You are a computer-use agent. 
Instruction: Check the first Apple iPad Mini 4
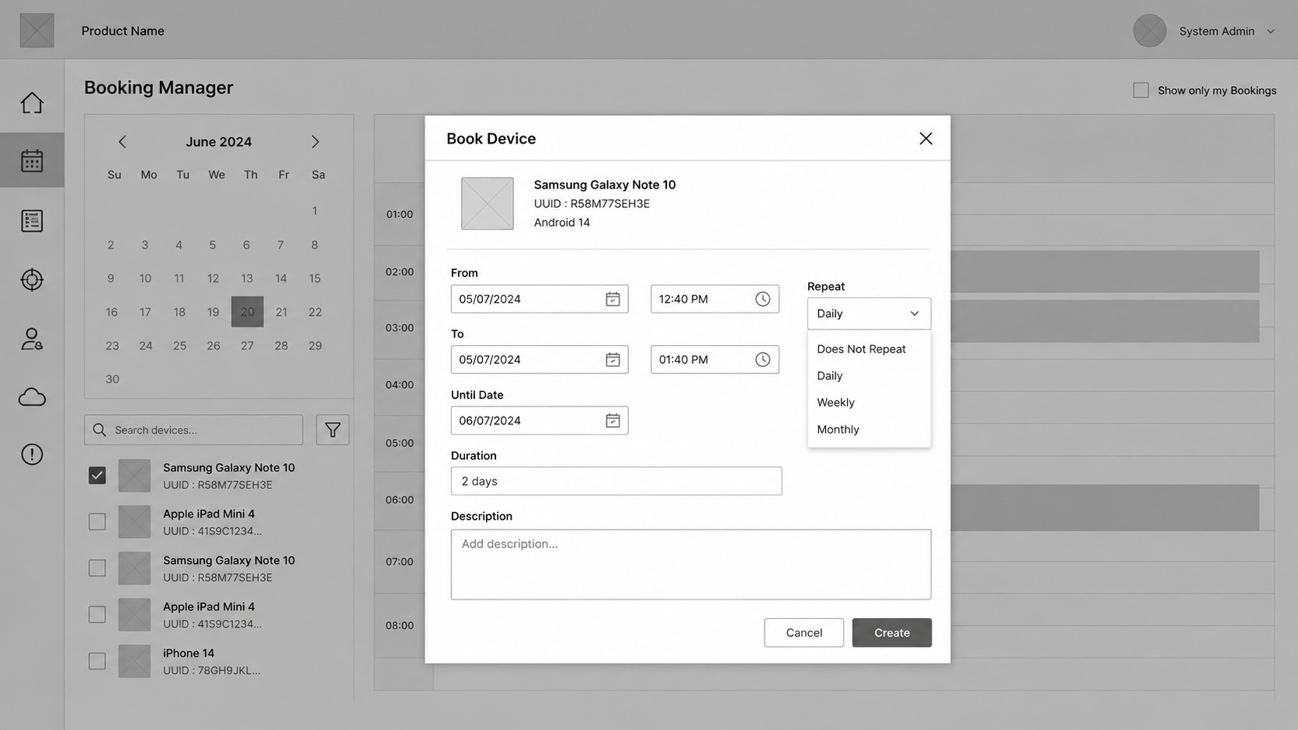pos(97,521)
